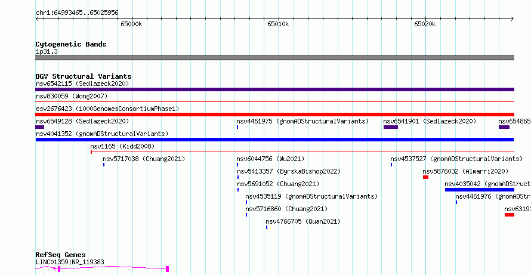
Task: Click the 65020k ruler tick label
Action: [425, 24]
